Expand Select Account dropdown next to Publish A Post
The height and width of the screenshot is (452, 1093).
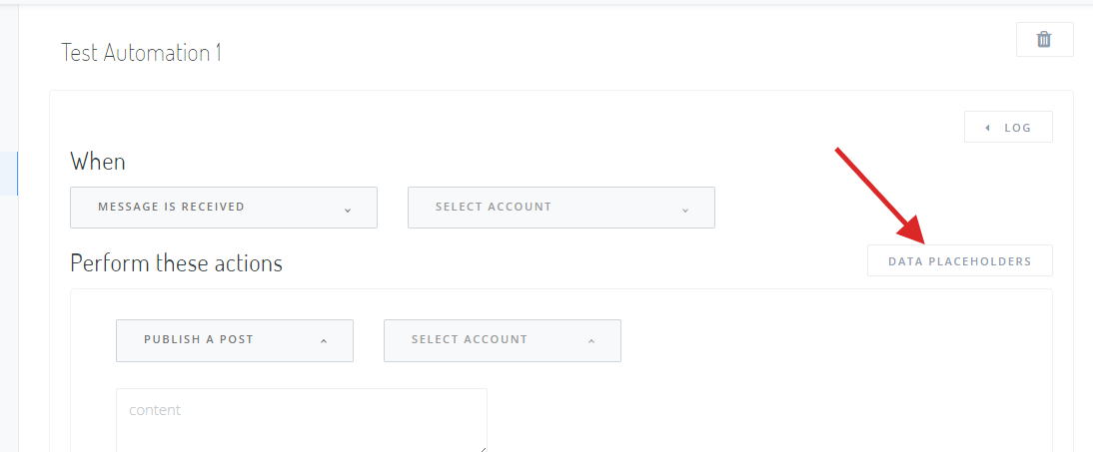(x=502, y=340)
